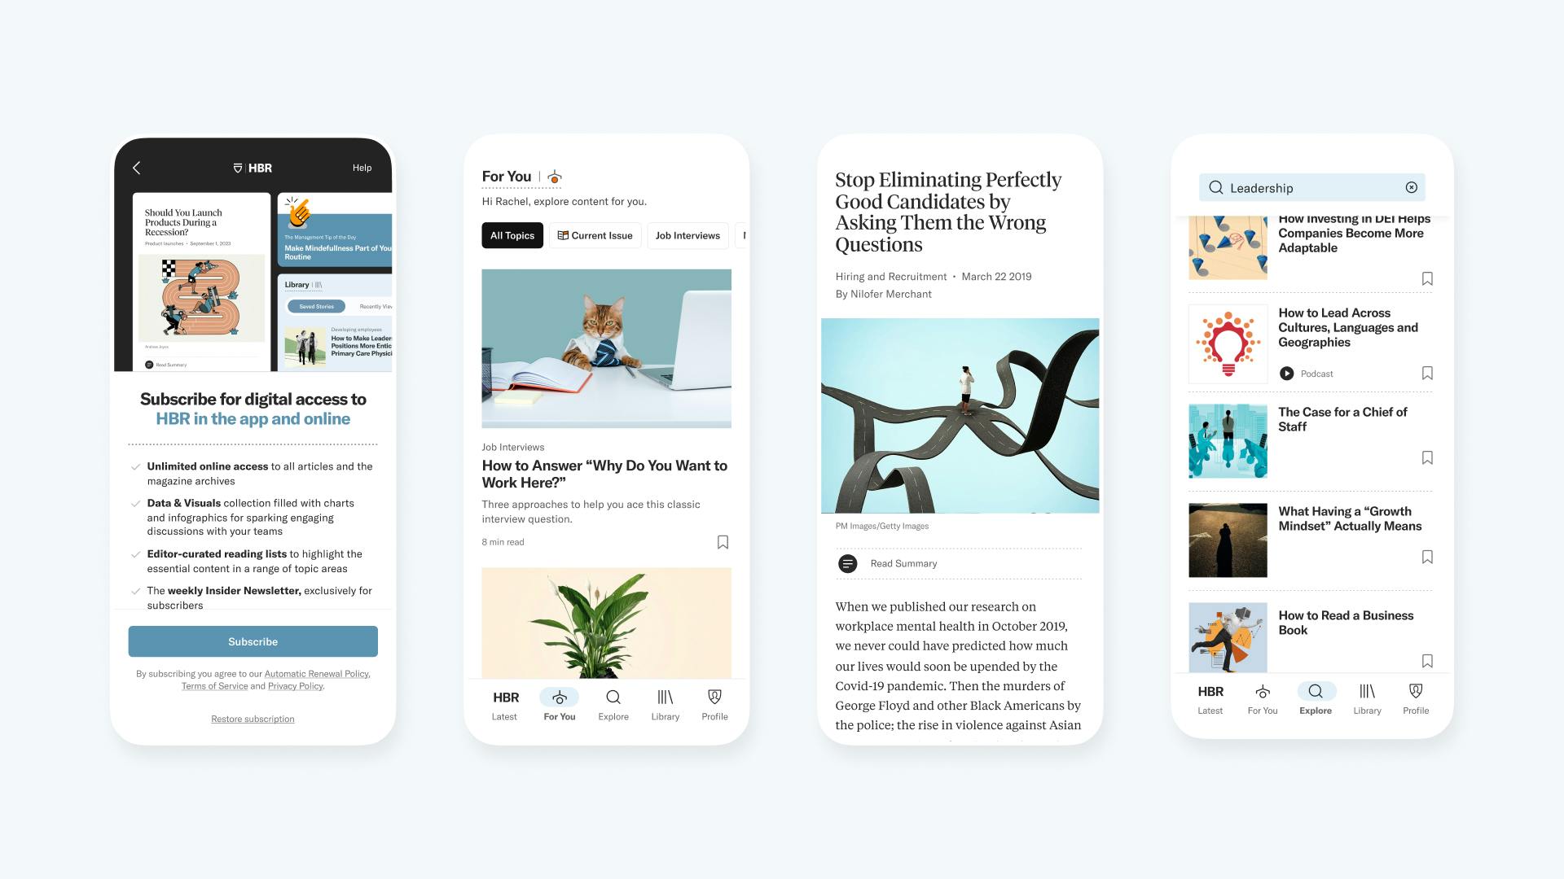
Task: Tap the back navigation arrow in HBR app
Action: coord(138,166)
